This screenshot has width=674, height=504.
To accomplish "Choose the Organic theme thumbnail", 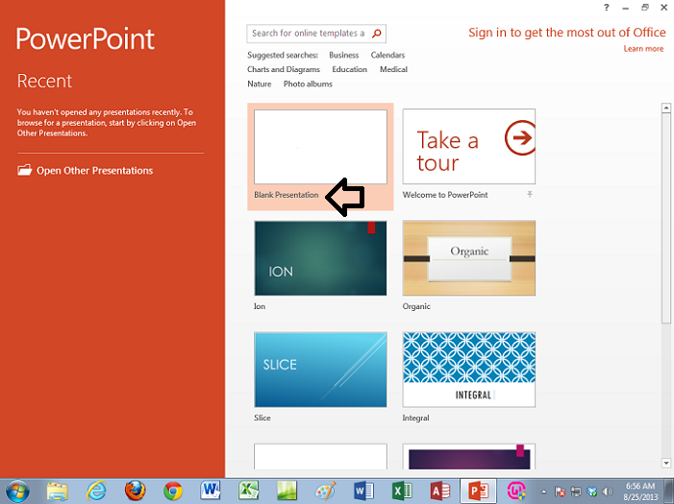I will (x=469, y=258).
